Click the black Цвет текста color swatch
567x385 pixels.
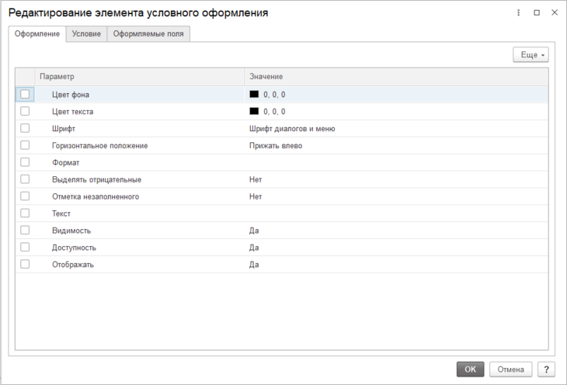[x=254, y=111]
